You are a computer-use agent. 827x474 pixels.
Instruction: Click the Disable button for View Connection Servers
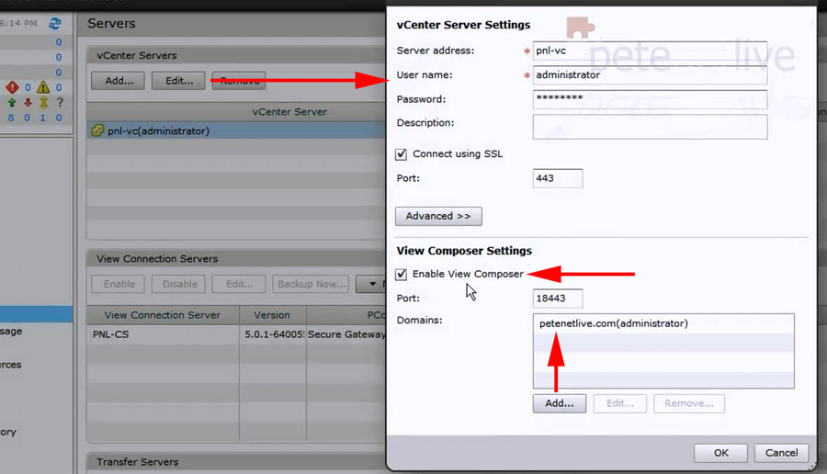coord(178,284)
